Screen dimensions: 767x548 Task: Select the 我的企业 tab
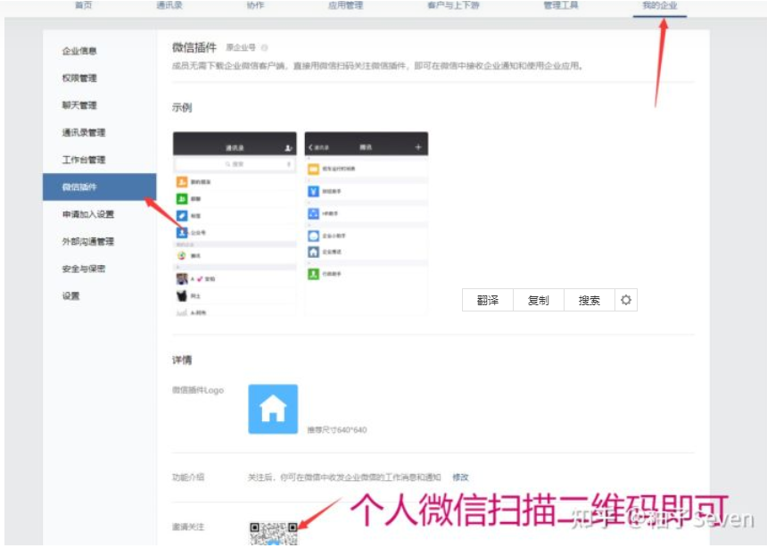(659, 5)
